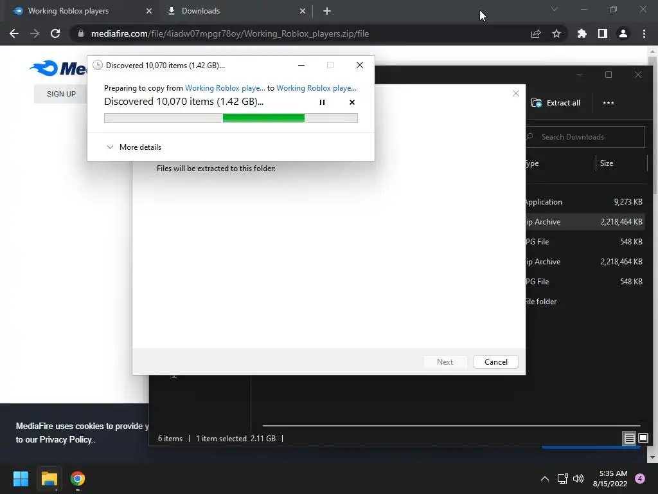Cancel the copy with the small X

[352, 102]
